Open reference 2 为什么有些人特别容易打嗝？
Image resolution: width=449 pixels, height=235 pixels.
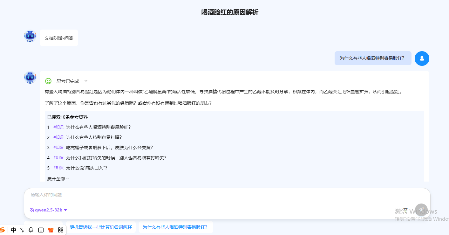tap(94, 137)
